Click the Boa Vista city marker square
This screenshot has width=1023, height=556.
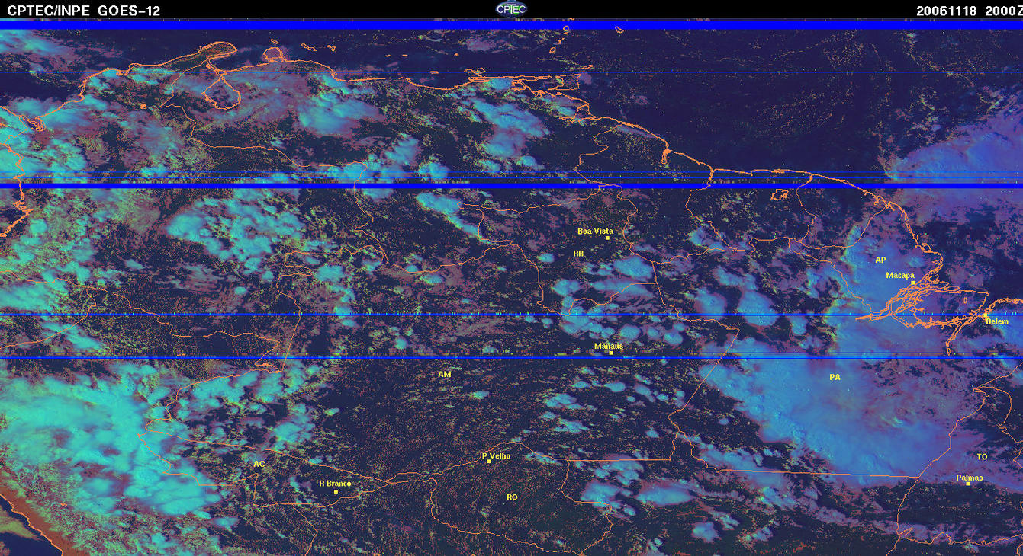click(x=607, y=238)
